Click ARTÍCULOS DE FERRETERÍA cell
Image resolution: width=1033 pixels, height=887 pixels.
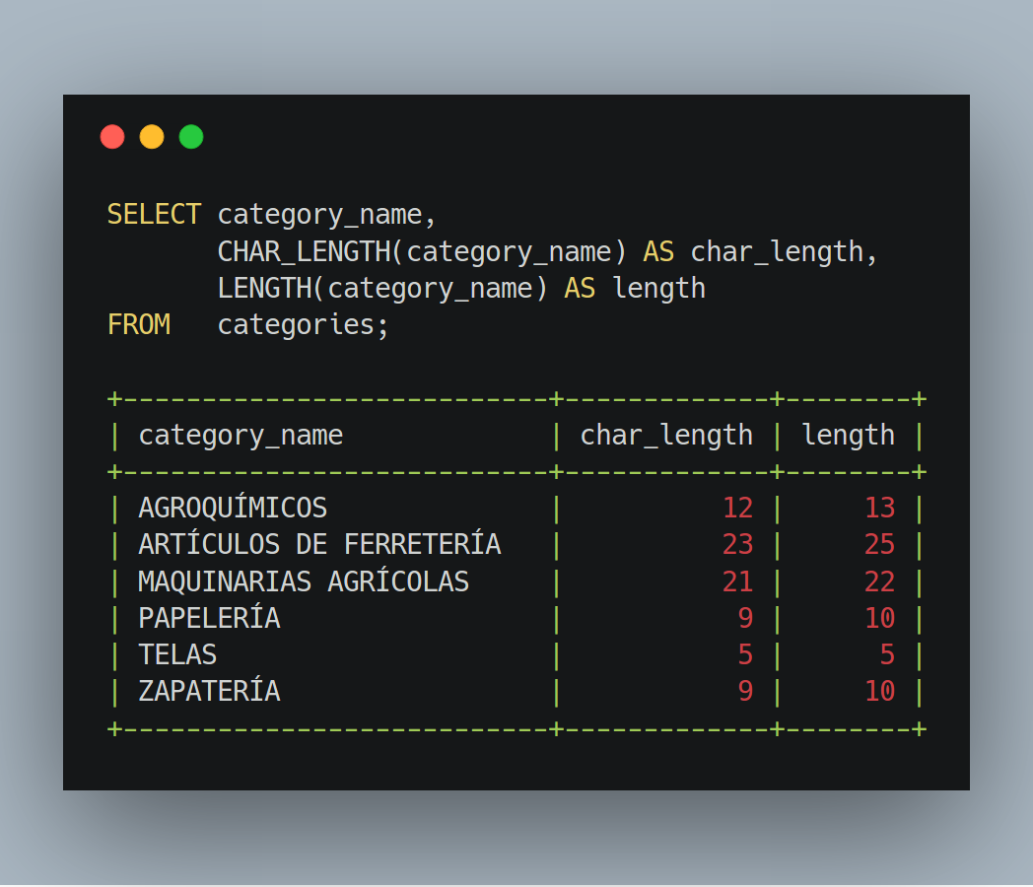[x=319, y=544]
